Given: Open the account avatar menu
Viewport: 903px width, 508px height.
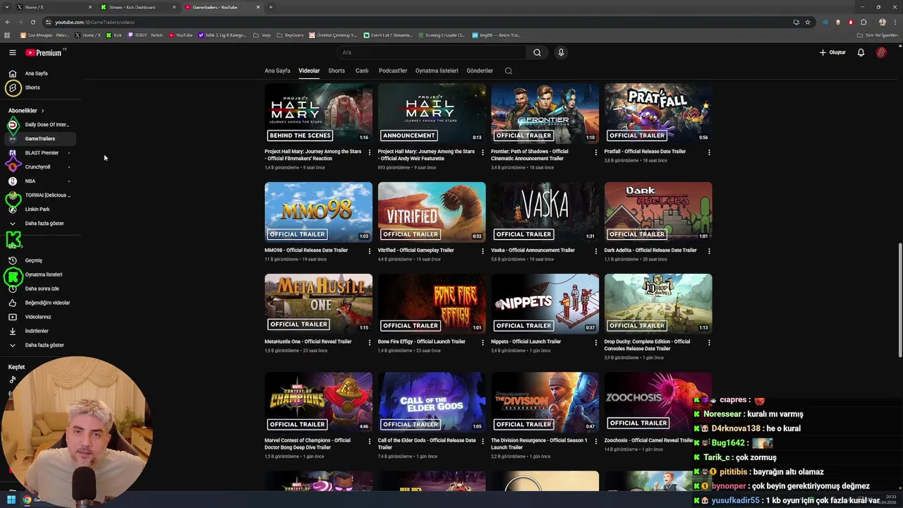Looking at the screenshot, I should 881,52.
